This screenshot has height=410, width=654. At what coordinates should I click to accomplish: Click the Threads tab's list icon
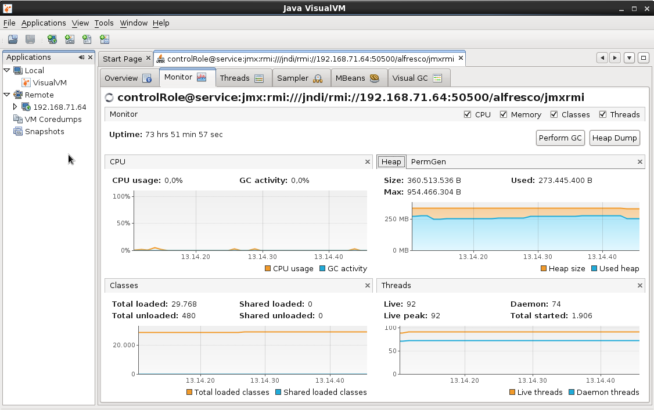tap(259, 78)
